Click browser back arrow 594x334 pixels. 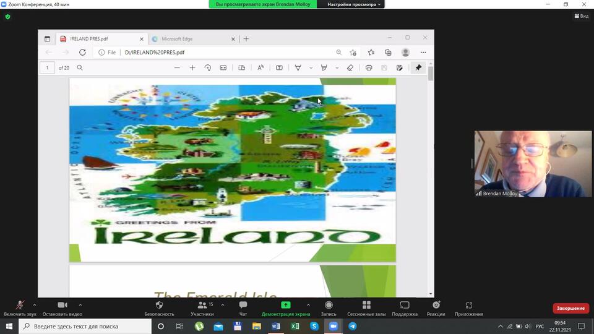[x=48, y=52]
